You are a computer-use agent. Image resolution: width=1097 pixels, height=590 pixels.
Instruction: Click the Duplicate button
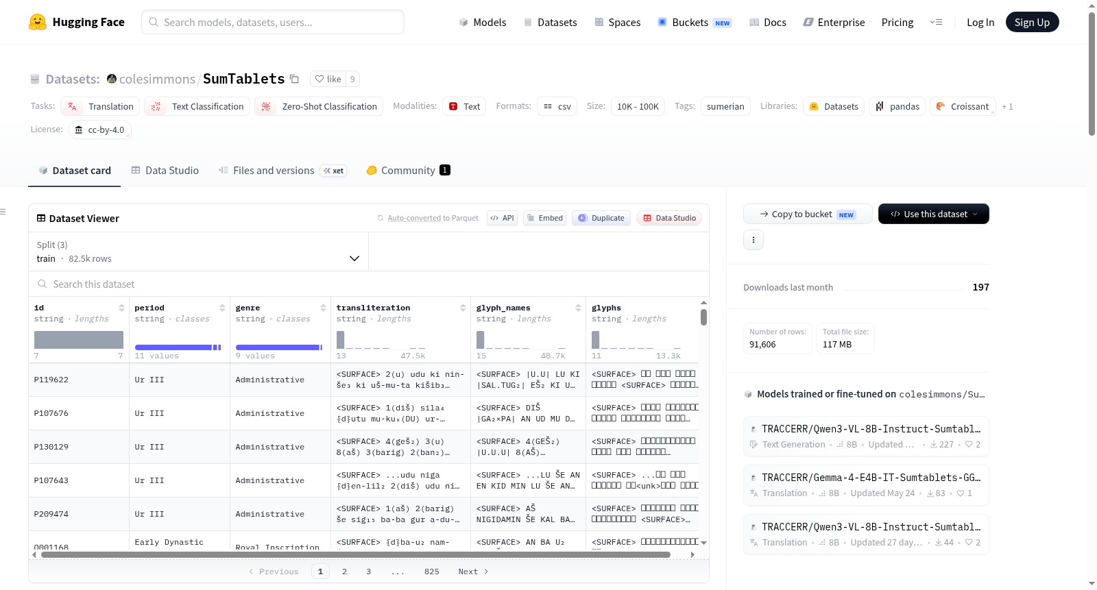(x=601, y=218)
